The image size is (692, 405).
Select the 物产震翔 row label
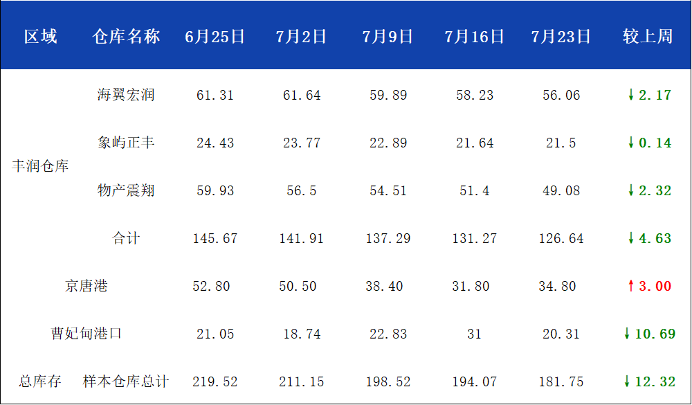tap(126, 190)
